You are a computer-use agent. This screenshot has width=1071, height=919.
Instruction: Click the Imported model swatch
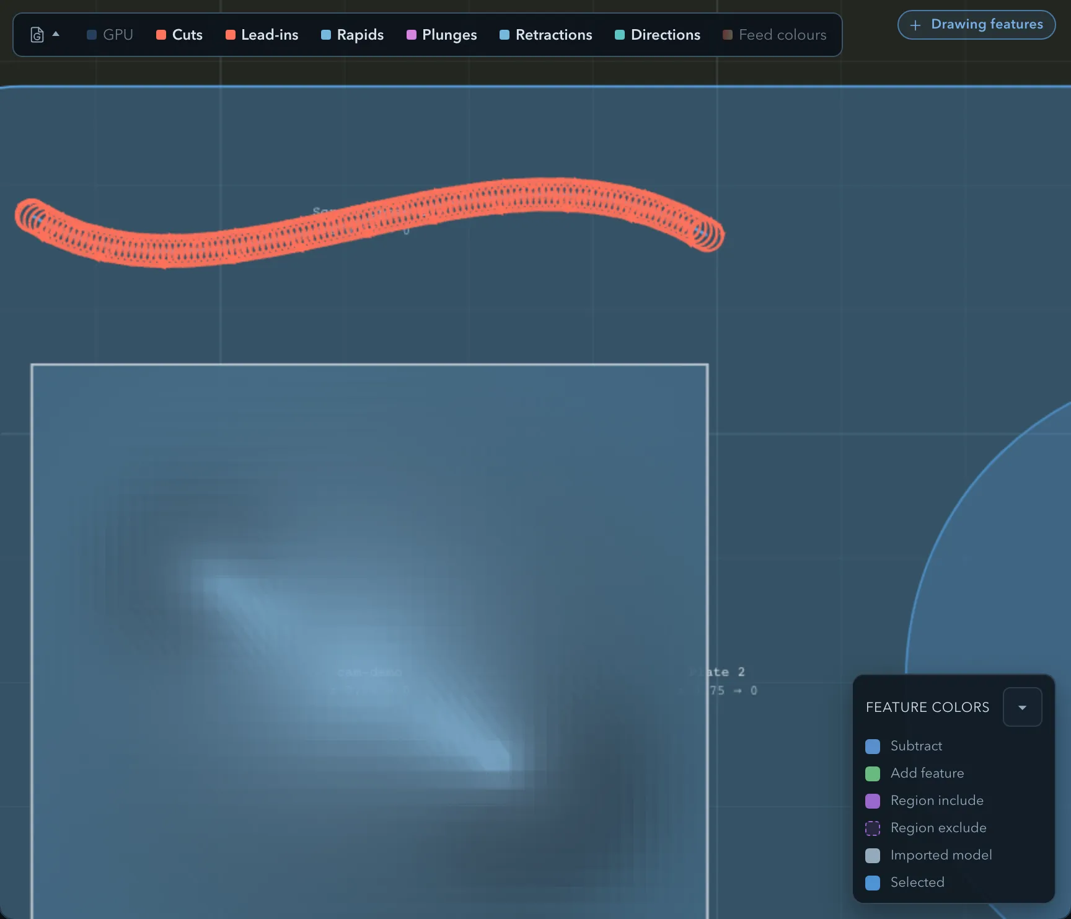(x=873, y=855)
